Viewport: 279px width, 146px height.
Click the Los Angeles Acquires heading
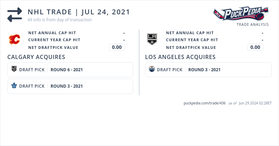180,57
